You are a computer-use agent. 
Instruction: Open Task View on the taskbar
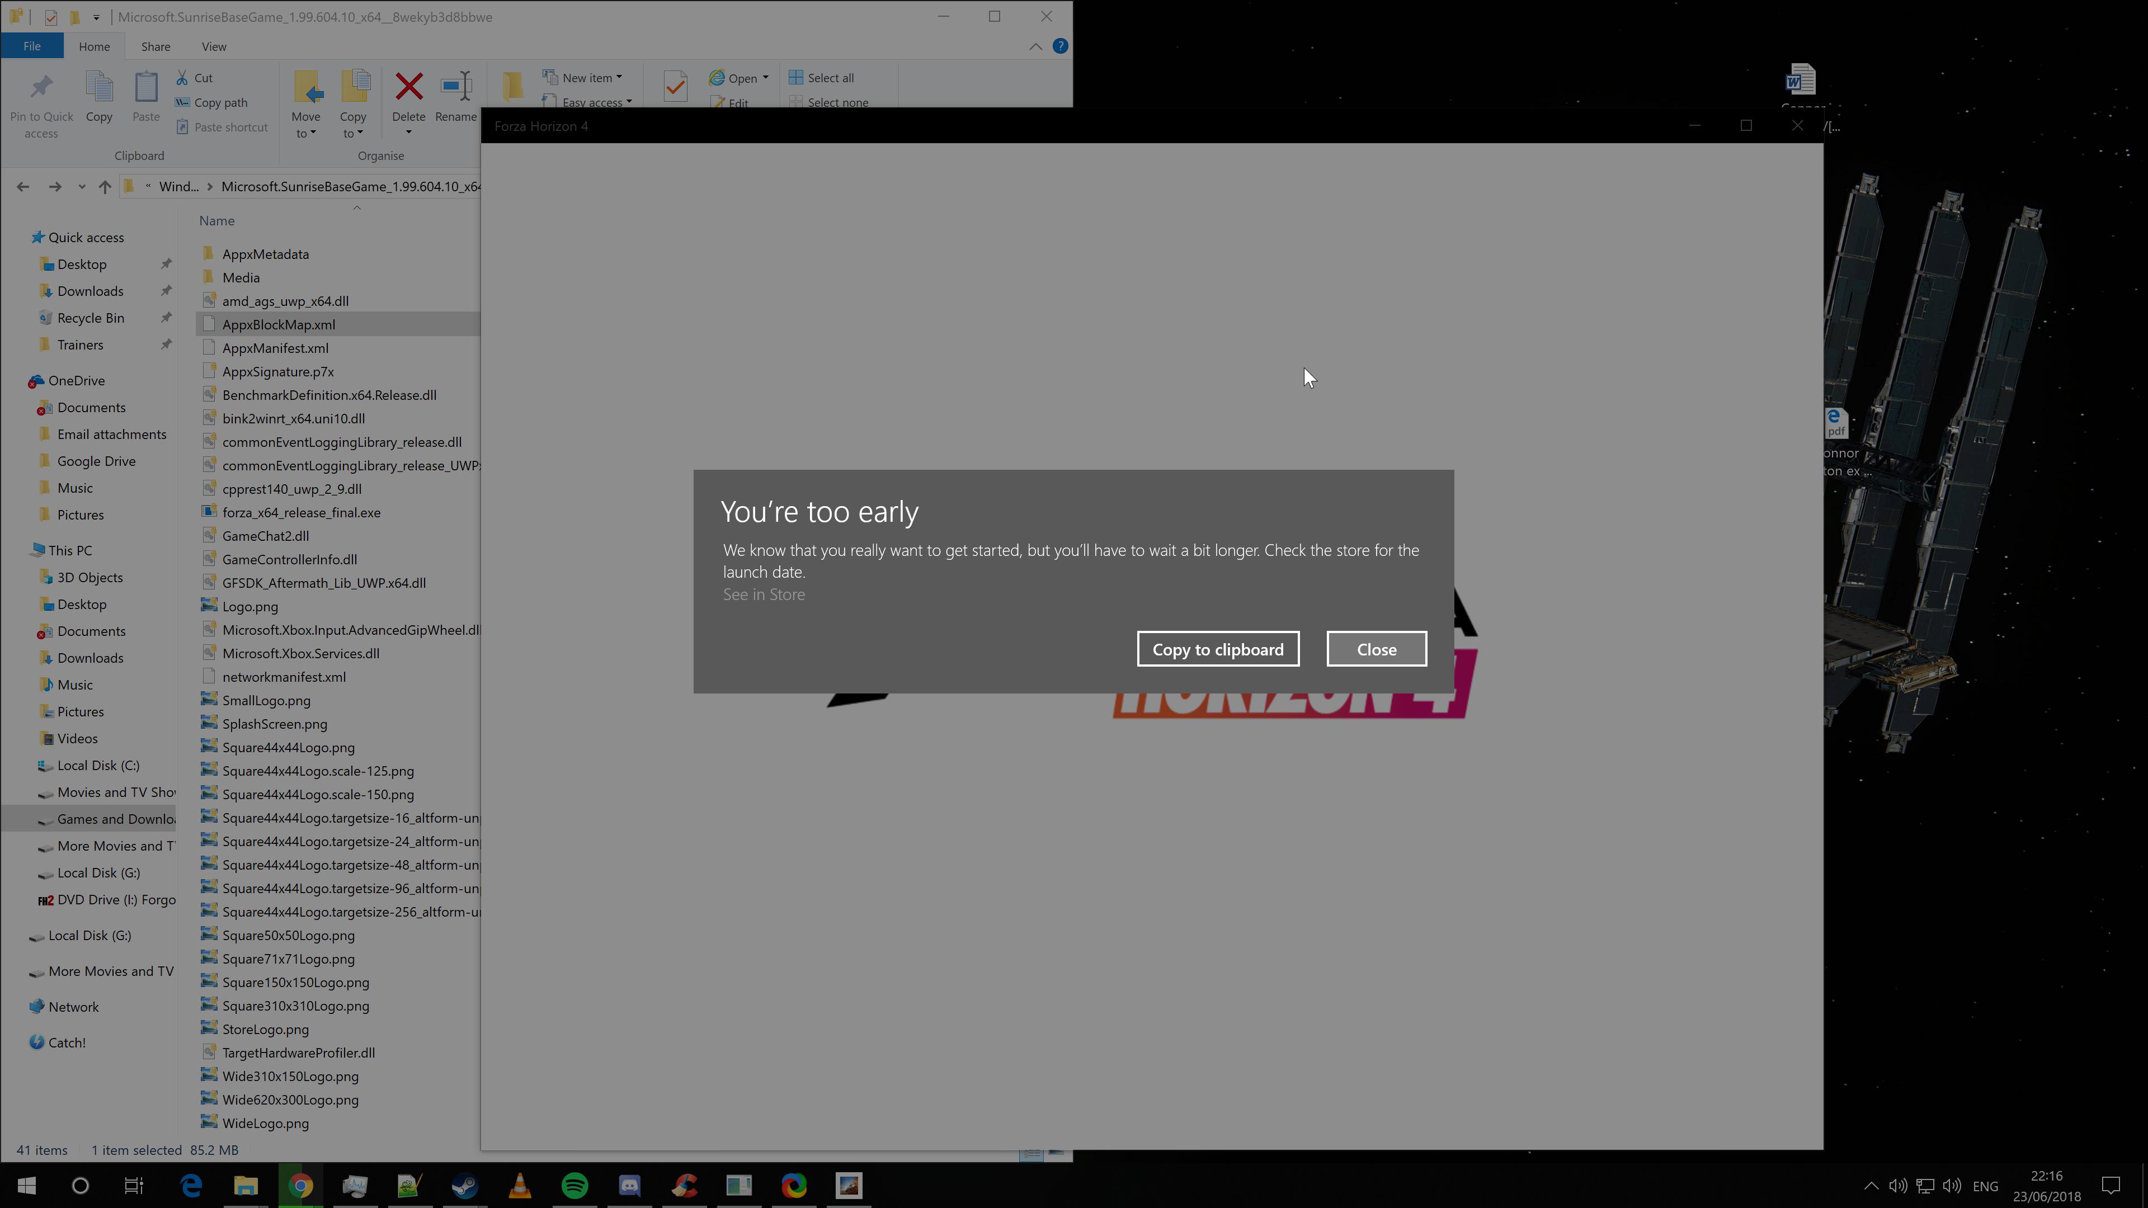134,1186
